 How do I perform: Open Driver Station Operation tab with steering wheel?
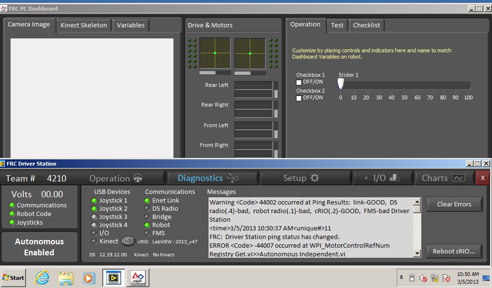(x=115, y=178)
